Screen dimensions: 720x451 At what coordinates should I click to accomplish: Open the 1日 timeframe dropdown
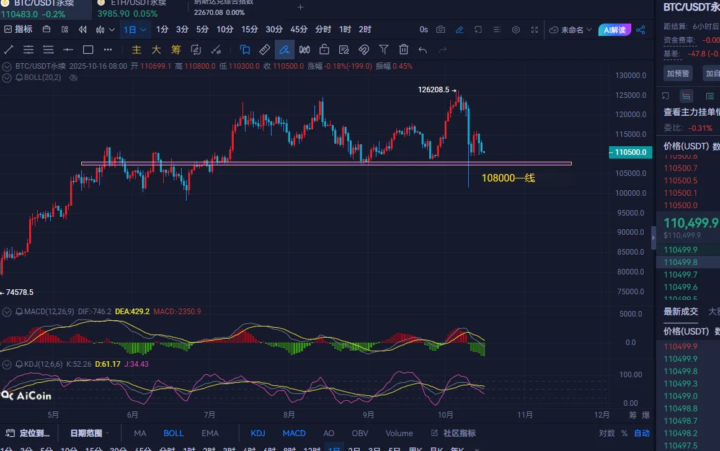pyautogui.click(x=135, y=30)
